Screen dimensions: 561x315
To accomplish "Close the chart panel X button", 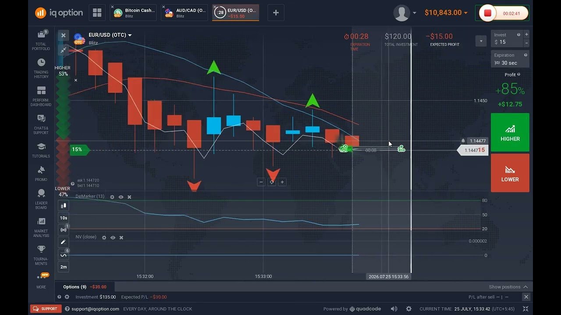I will pos(63,35).
